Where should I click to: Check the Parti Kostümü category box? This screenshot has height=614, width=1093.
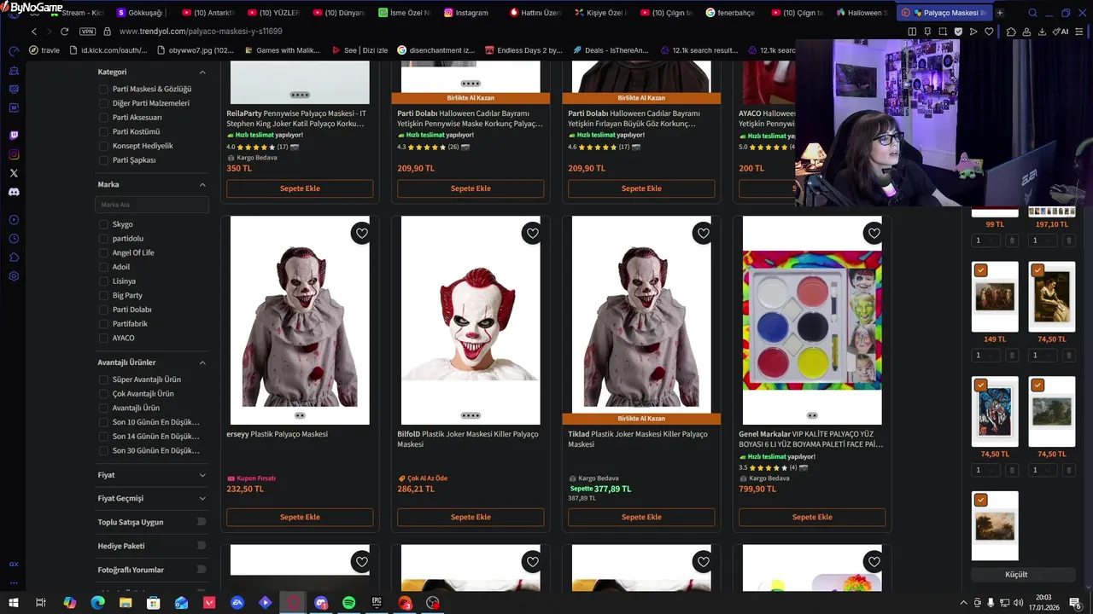103,131
